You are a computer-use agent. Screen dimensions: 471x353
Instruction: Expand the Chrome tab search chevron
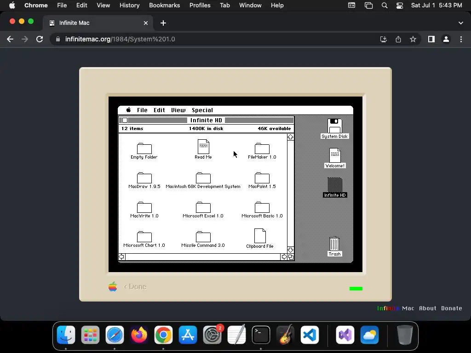[461, 23]
